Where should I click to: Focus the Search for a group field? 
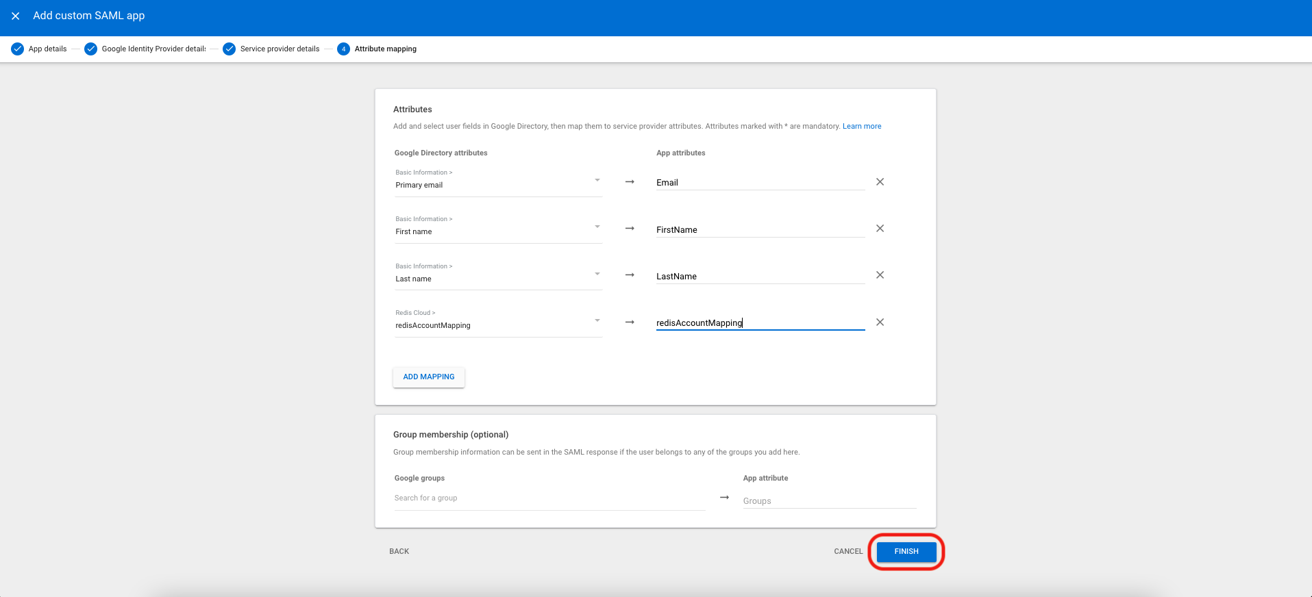549,498
